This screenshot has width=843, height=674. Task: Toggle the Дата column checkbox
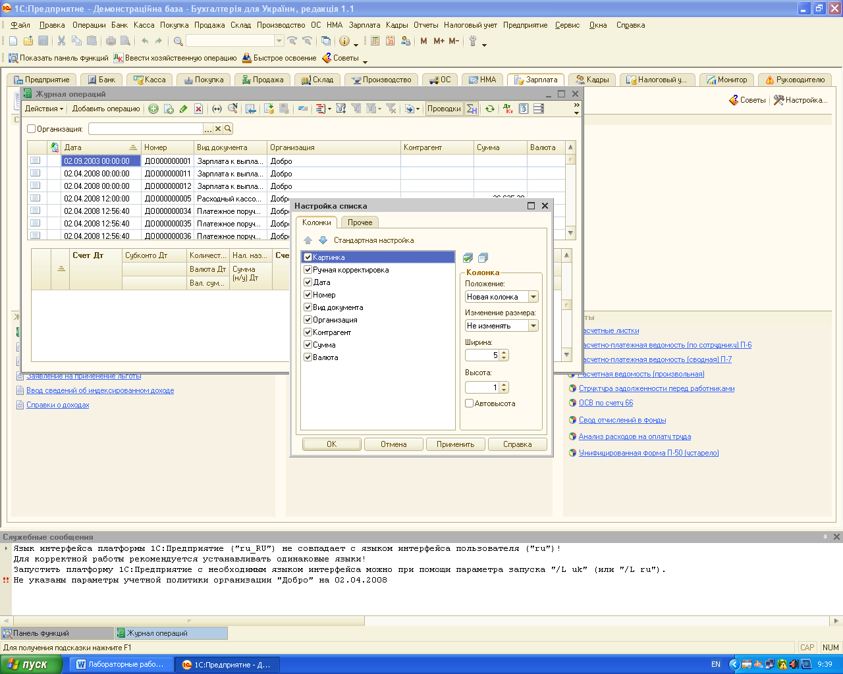(308, 282)
